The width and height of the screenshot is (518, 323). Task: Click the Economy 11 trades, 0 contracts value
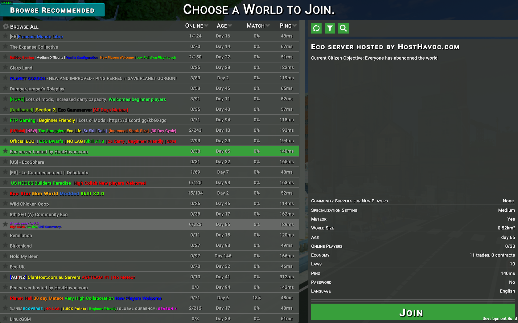(492, 255)
